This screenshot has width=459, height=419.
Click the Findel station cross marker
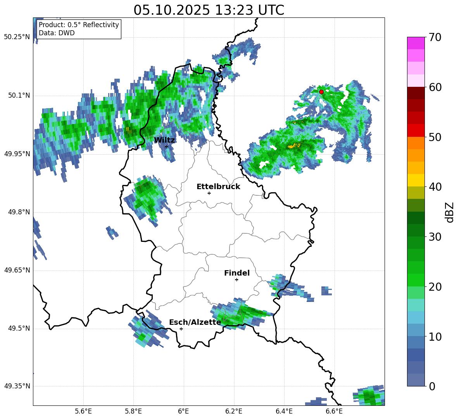point(236,279)
